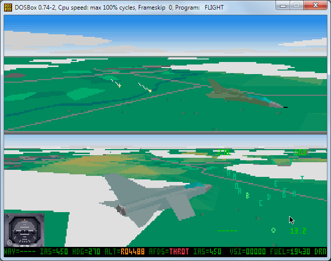This screenshot has width=331, height=261.
Task: Select waypoint marker E
Action: tap(275, 183)
